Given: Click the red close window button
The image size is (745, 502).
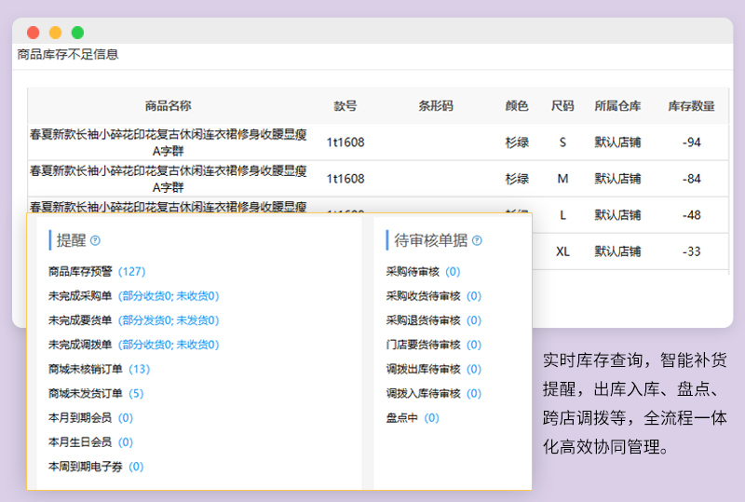Looking at the screenshot, I should tap(34, 33).
